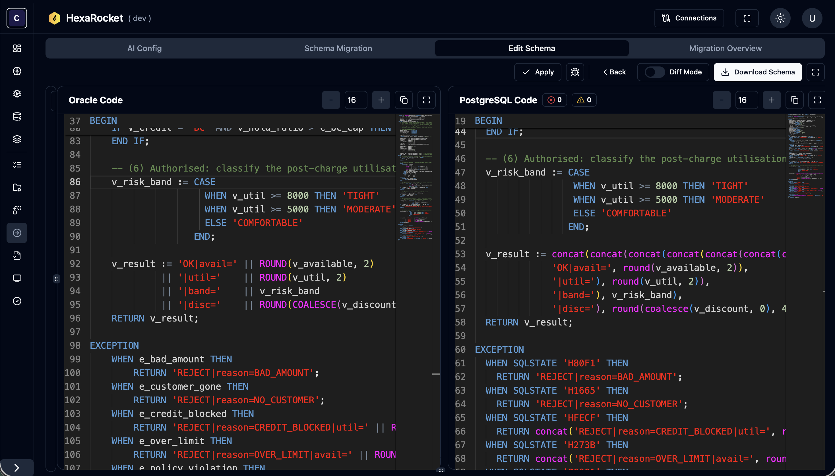Maximize the Oracle Code panel

click(426, 100)
